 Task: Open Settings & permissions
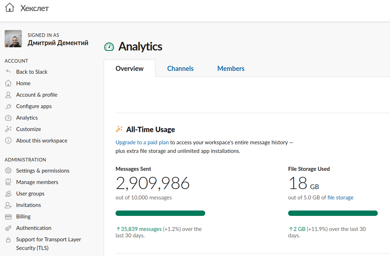(43, 170)
